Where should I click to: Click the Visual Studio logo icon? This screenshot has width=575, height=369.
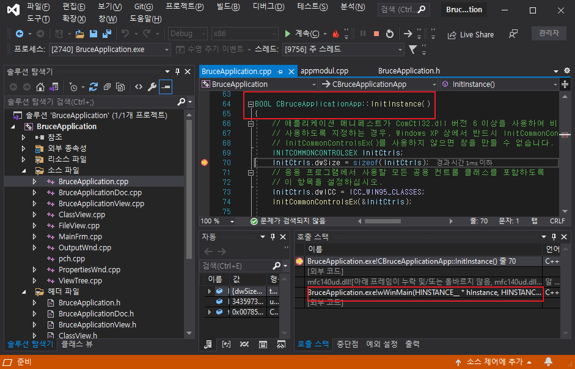[13, 10]
